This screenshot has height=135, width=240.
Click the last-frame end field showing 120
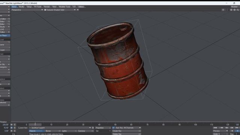[x=237, y=125]
